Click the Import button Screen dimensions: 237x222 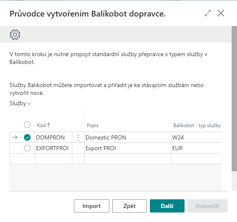point(92,206)
